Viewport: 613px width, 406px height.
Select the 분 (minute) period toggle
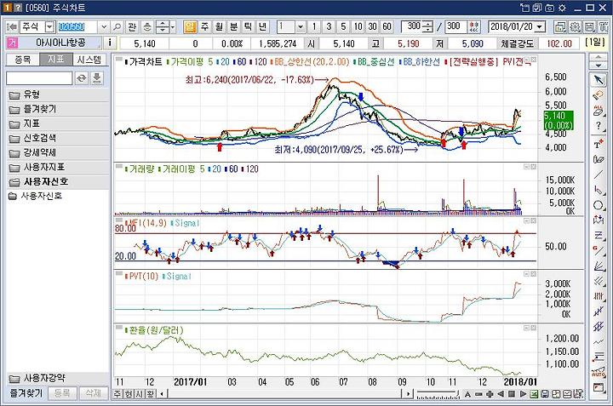pyautogui.click(x=234, y=26)
